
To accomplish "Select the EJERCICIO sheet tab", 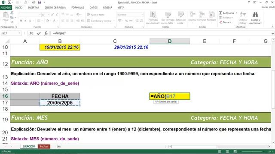I will point(29,146).
